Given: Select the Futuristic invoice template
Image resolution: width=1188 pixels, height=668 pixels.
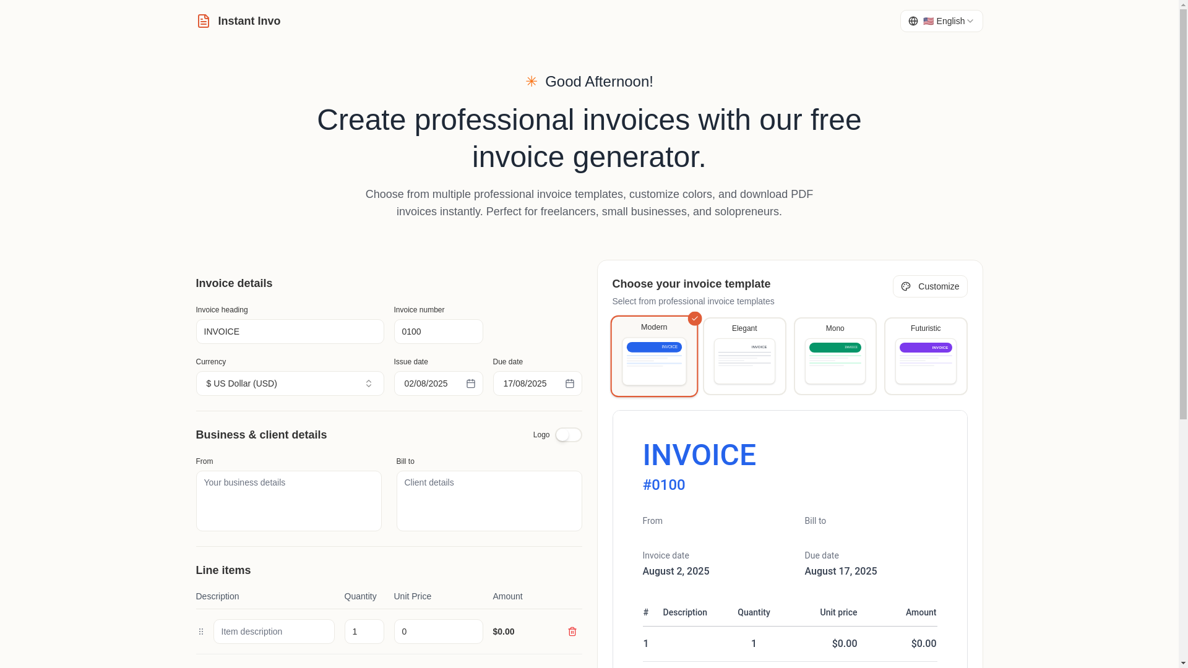Looking at the screenshot, I should [926, 356].
